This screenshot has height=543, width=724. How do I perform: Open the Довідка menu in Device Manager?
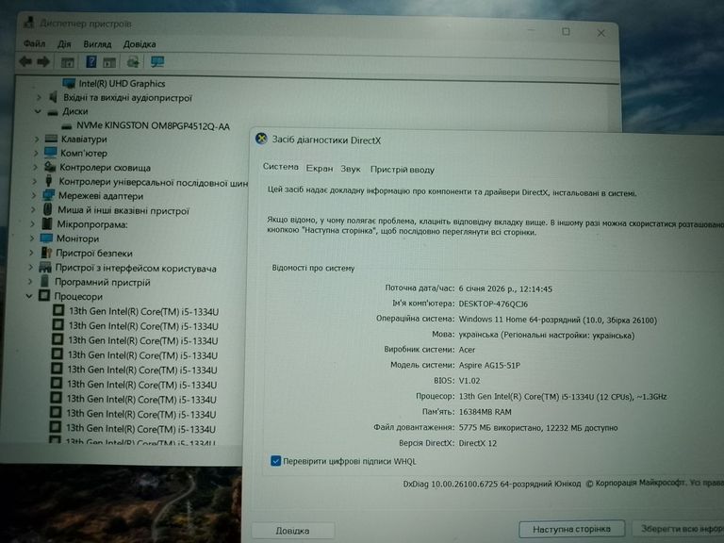click(140, 44)
